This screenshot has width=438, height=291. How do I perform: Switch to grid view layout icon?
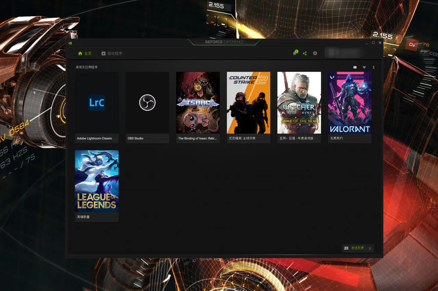click(x=355, y=68)
